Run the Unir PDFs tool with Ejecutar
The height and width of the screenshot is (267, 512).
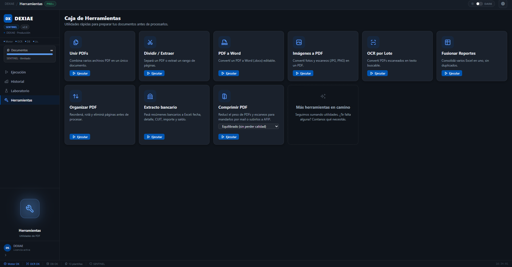(80, 73)
